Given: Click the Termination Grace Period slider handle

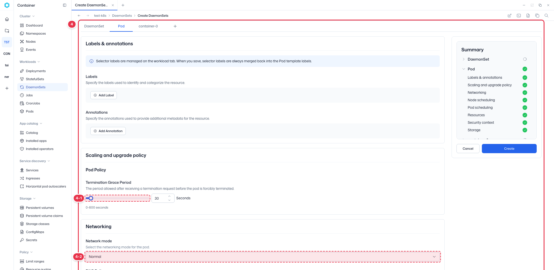Looking at the screenshot, I should coord(91,198).
